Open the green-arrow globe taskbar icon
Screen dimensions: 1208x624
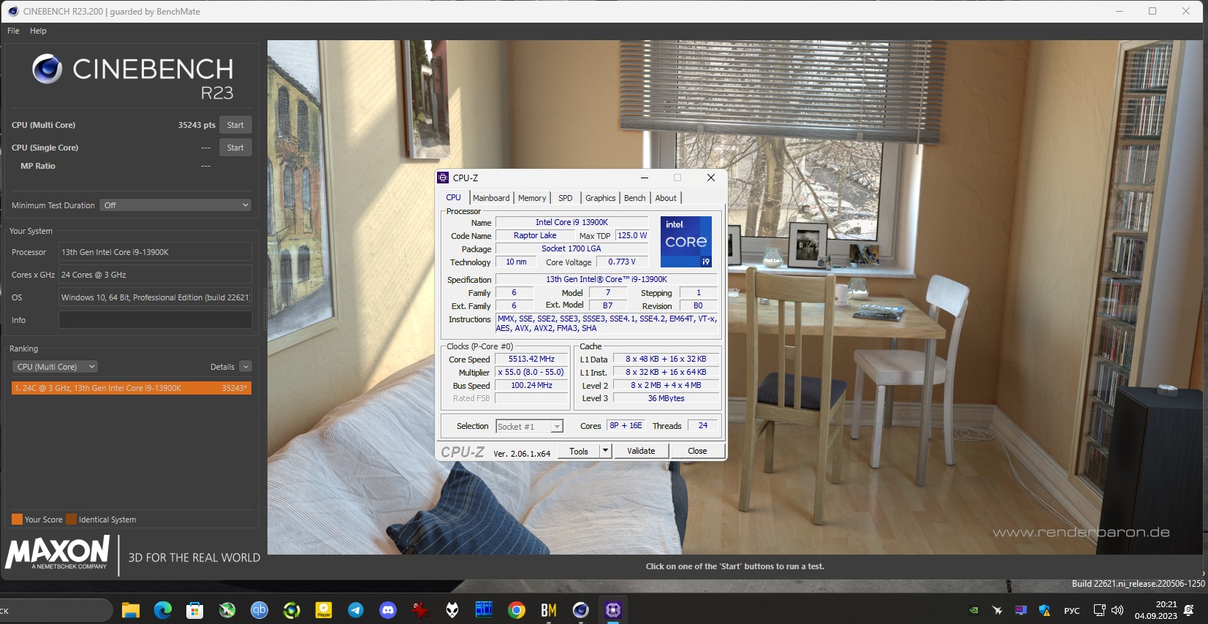point(227,610)
